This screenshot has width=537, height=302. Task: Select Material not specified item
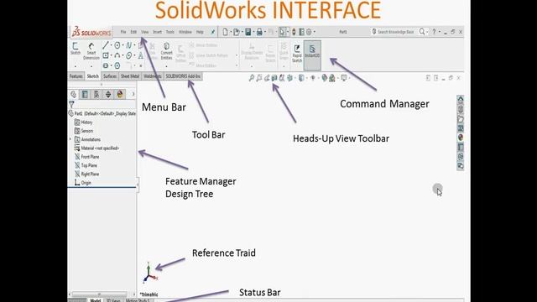tap(96, 148)
